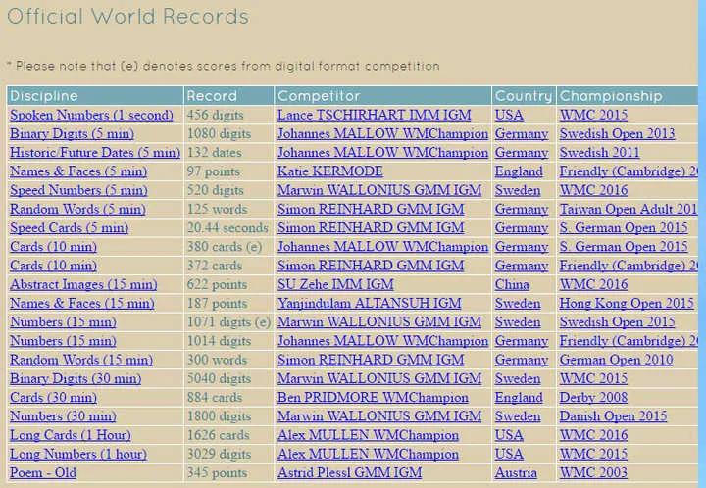Click the Country column header
The width and height of the screenshot is (706, 488).
tap(524, 96)
